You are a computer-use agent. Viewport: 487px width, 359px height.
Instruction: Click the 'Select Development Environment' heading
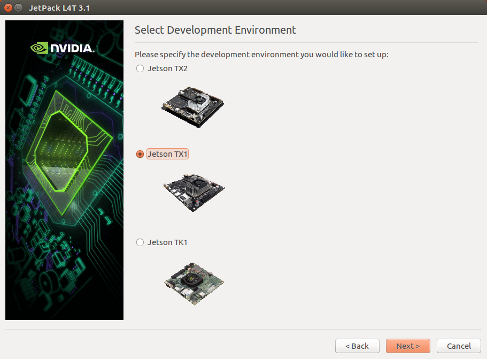tap(215, 30)
